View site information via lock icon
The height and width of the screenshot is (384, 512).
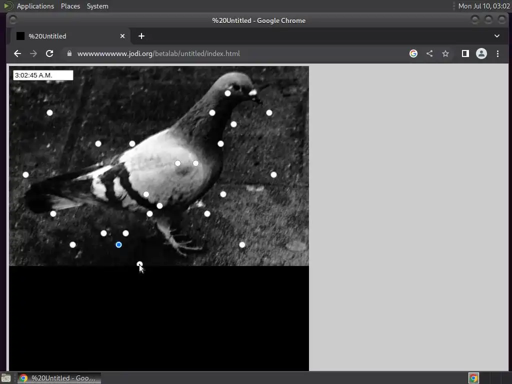[x=69, y=53]
